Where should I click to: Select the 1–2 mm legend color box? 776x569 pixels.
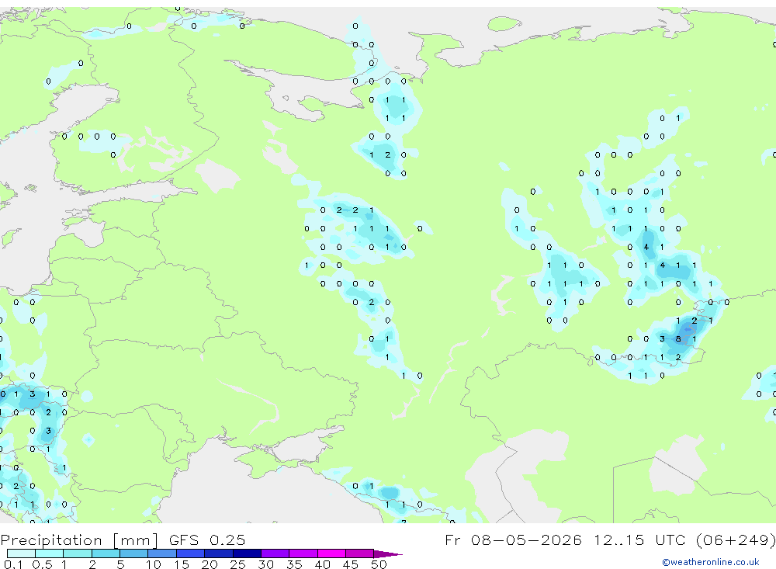click(x=78, y=553)
